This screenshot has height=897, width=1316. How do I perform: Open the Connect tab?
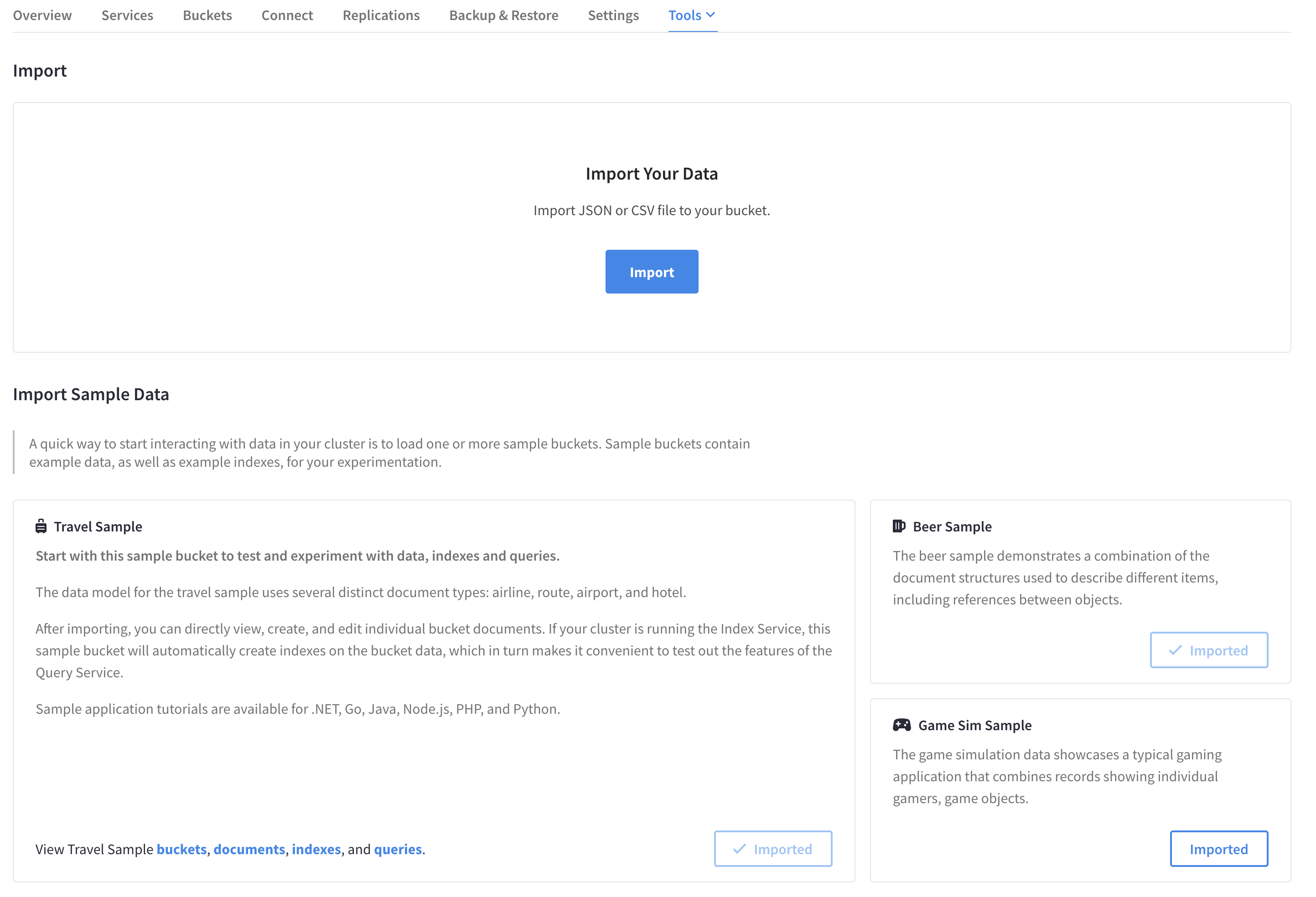pos(287,15)
